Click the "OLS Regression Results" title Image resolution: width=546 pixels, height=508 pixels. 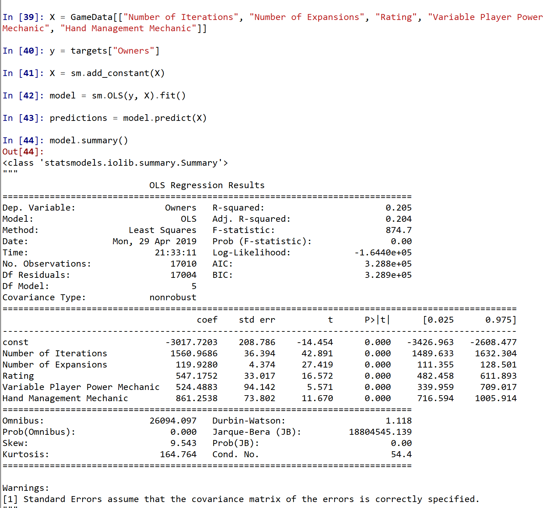pos(207,185)
